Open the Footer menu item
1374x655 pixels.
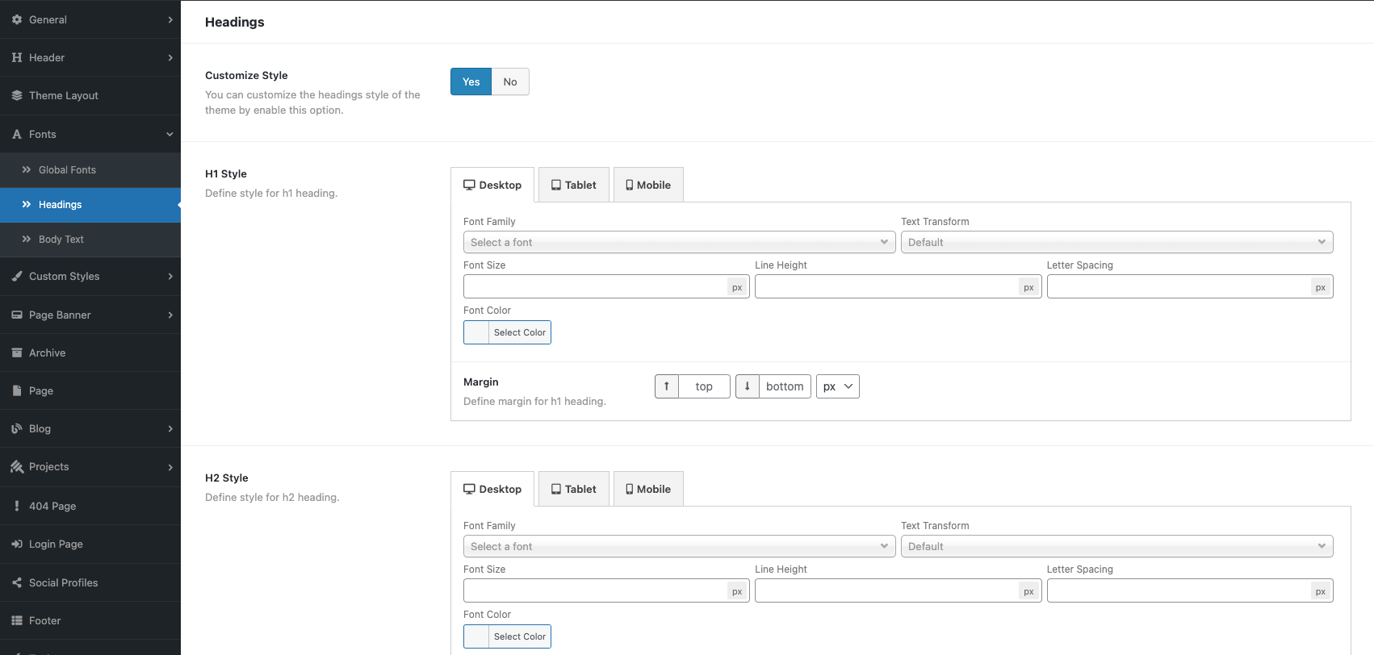90,620
